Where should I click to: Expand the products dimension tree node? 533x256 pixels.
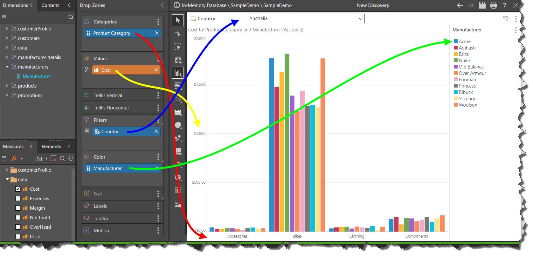coord(7,86)
